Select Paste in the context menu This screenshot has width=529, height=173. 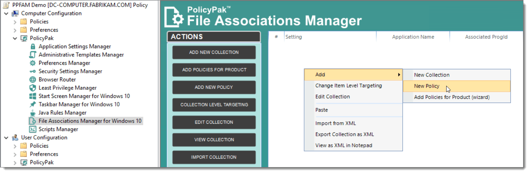pos(353,110)
